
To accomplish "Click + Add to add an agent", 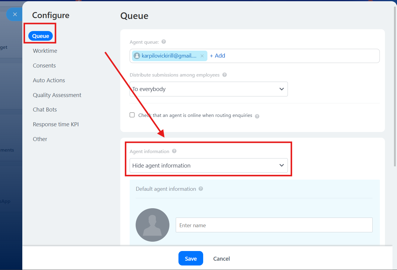I will tap(217, 56).
